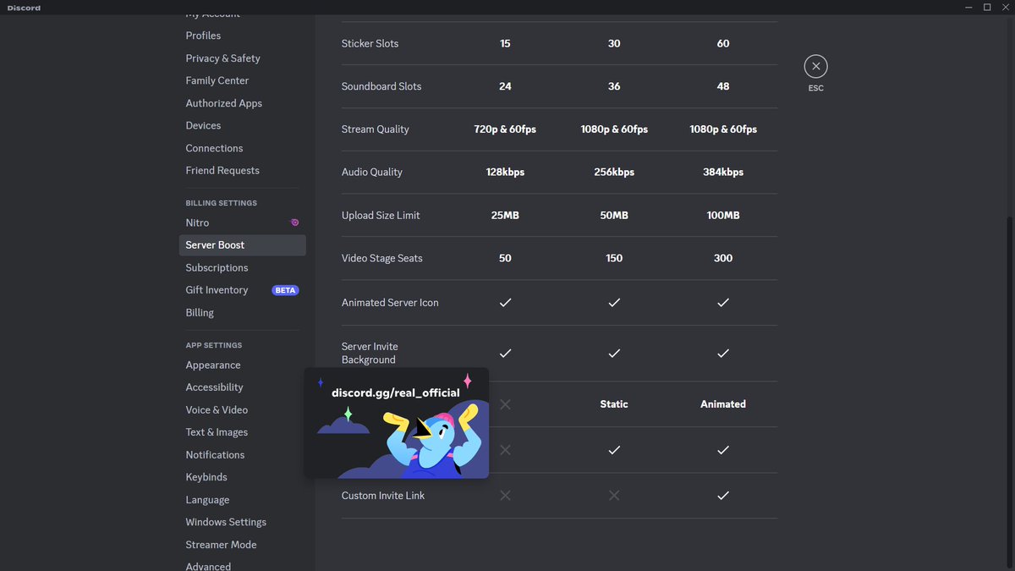1015x571 pixels.
Task: Click the BETA badge next to Gift Inventory
Action: pyautogui.click(x=285, y=289)
